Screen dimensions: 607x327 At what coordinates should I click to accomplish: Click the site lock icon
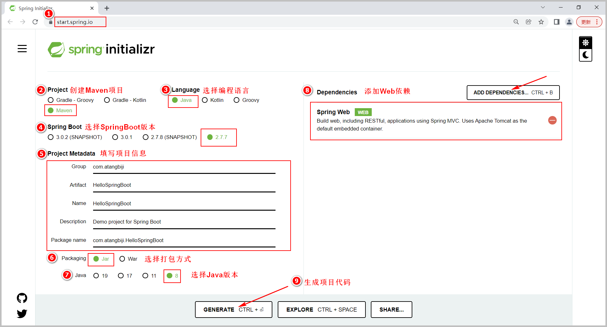[50, 22]
